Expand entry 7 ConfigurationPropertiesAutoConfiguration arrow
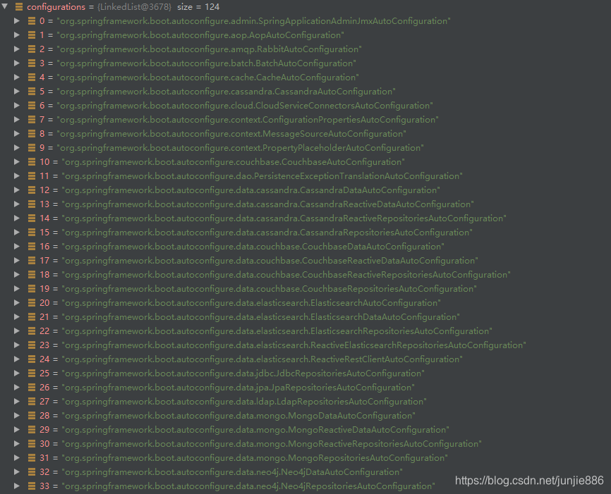This screenshot has height=494, width=611. pos(17,120)
